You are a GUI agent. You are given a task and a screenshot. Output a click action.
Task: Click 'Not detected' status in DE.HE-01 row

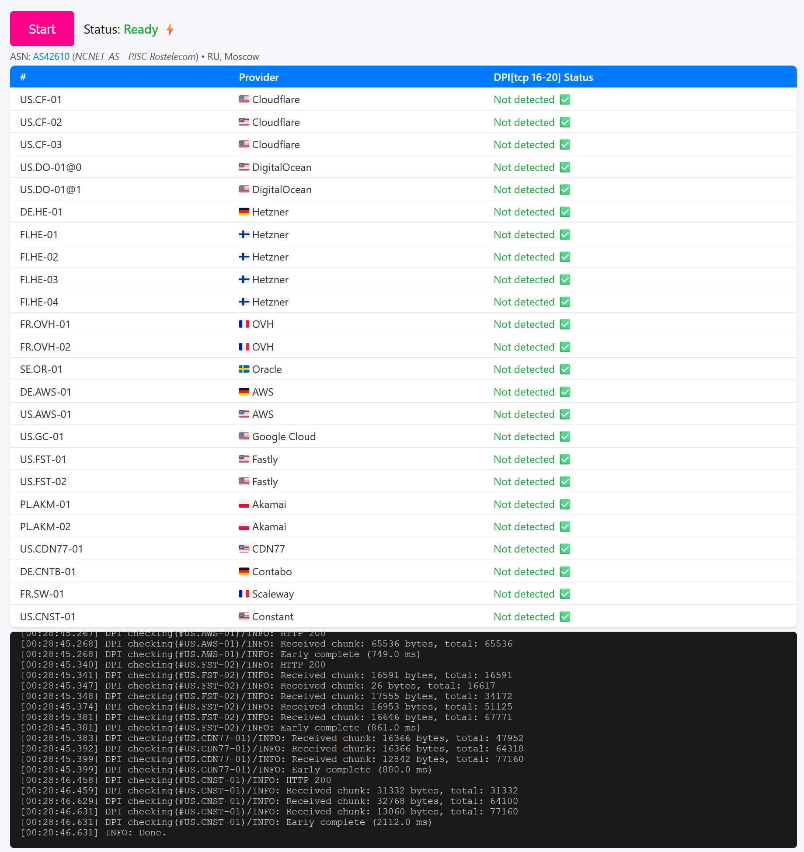tap(524, 212)
